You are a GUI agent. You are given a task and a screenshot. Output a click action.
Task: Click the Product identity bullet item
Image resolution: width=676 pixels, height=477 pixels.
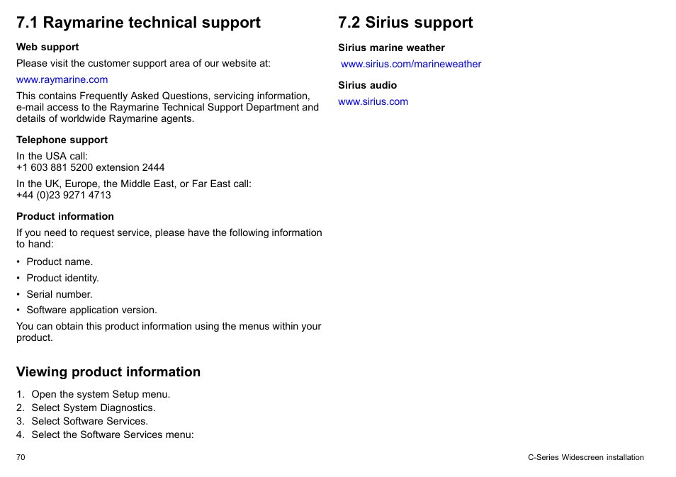coord(62,278)
